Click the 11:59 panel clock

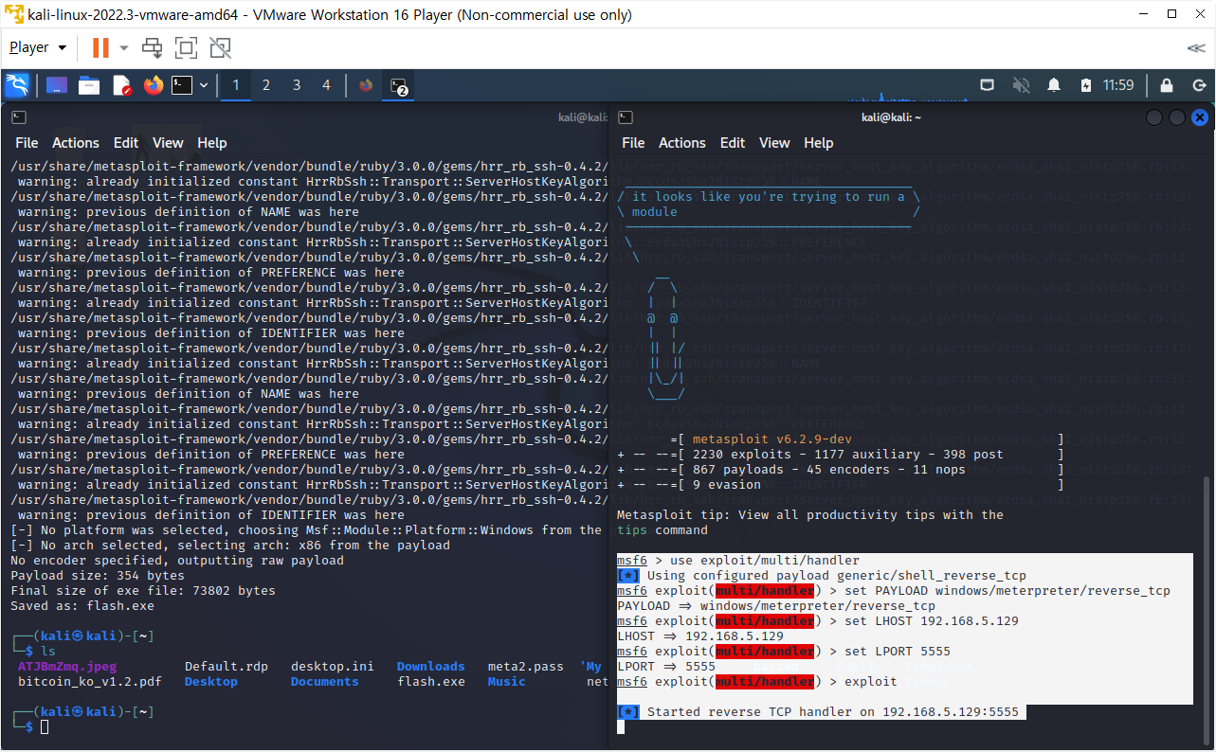click(x=1118, y=85)
